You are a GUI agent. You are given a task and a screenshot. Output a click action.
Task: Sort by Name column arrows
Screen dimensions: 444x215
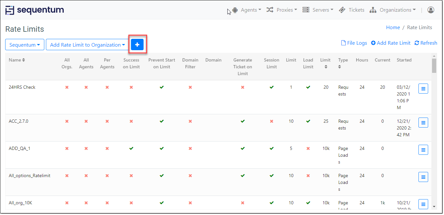[24, 60]
